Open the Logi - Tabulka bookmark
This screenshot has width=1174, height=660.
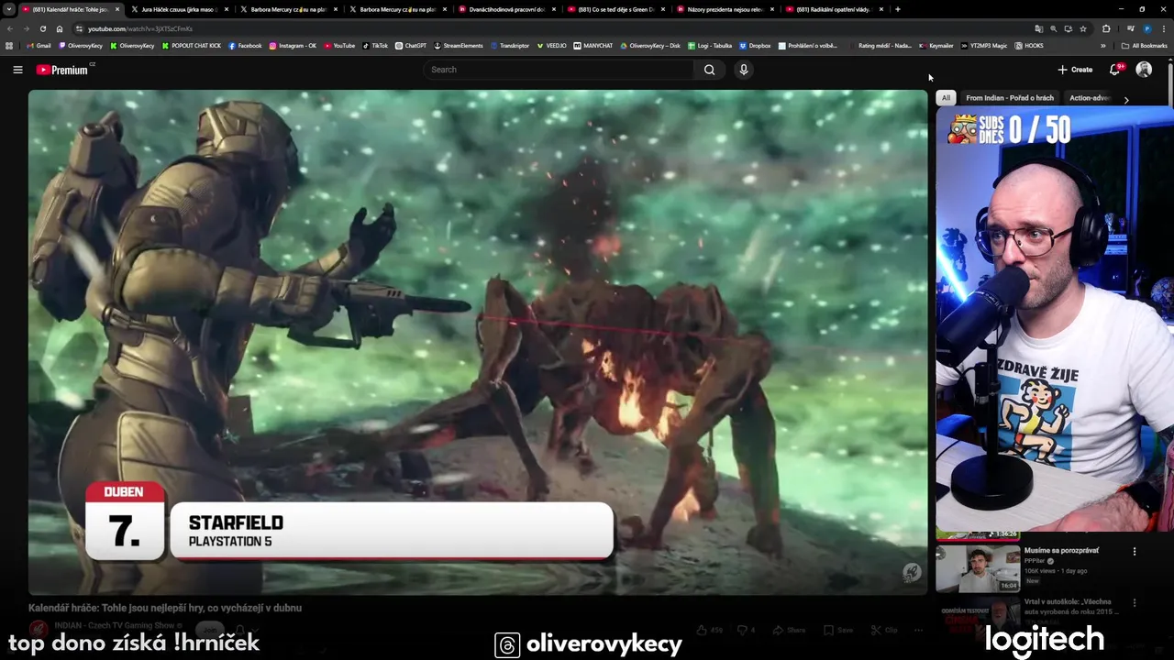pyautogui.click(x=710, y=46)
